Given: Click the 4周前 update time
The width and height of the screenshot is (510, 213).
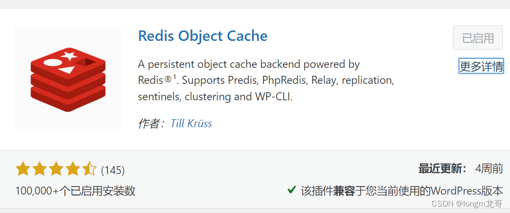Looking at the screenshot, I should pos(489,169).
